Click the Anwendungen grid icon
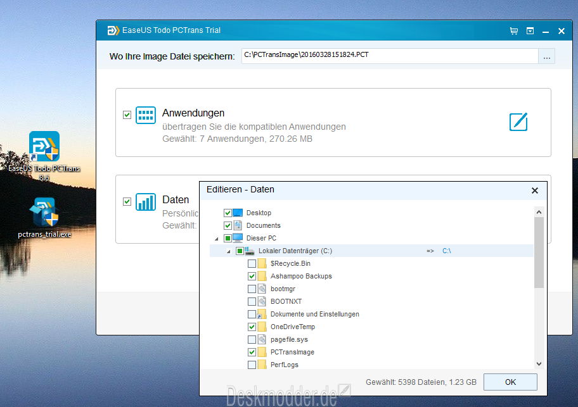 (x=146, y=115)
